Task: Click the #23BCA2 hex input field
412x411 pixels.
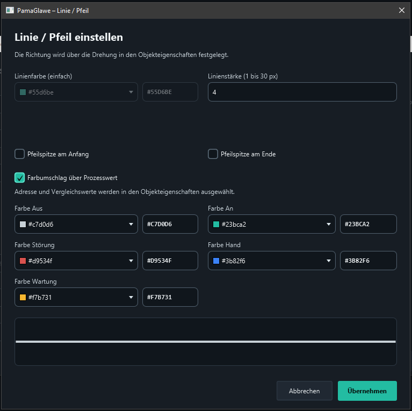Action: coord(368,224)
